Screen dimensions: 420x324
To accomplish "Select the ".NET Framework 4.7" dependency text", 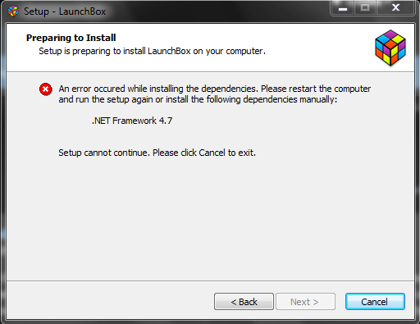I will click(132, 121).
